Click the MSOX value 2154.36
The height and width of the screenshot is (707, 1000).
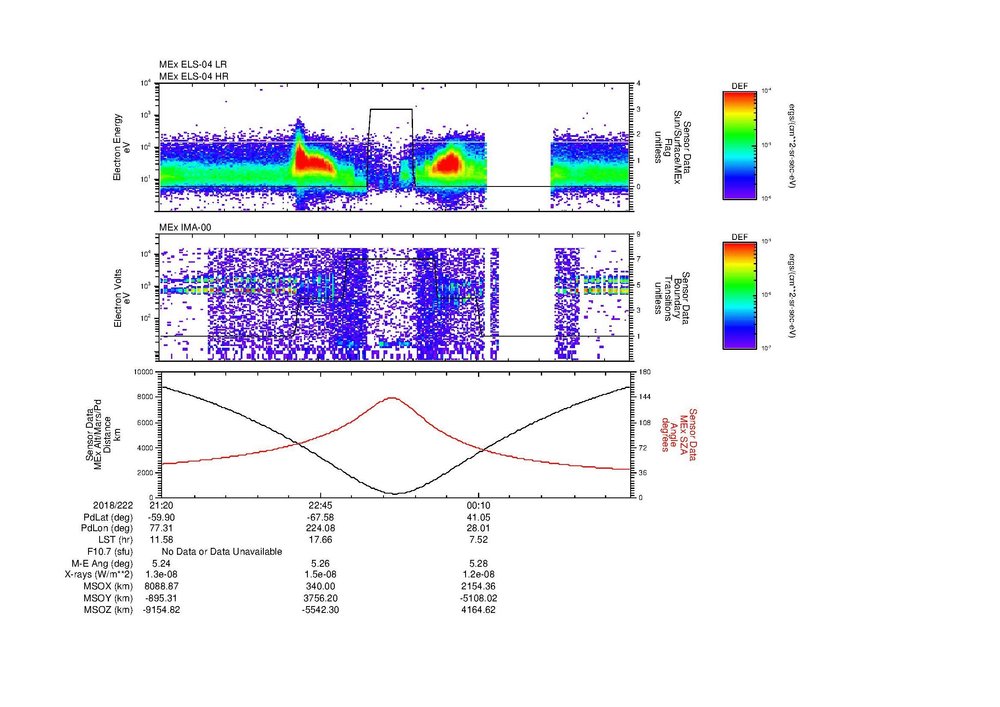(478, 586)
